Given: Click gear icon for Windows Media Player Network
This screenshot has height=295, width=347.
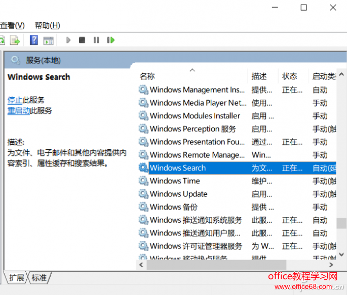Looking at the screenshot, I should pyautogui.click(x=143, y=103).
